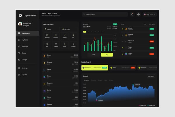Click the Dogecoin name in the holdings list
The image size is (175, 117).
point(50,83)
